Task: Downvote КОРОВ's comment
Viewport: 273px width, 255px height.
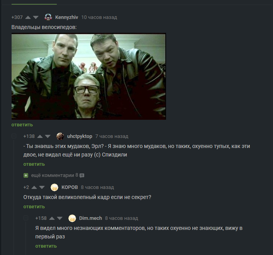Action: coord(42,187)
